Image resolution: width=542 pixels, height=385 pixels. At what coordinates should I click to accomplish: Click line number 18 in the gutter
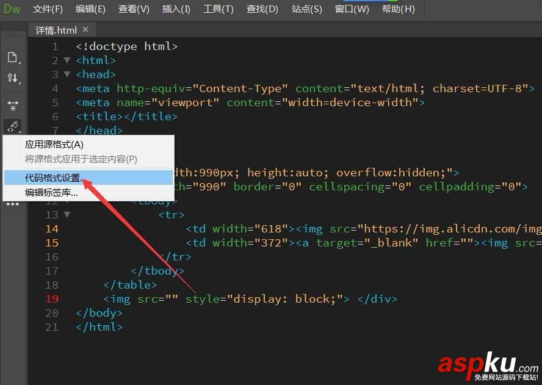pyautogui.click(x=52, y=285)
